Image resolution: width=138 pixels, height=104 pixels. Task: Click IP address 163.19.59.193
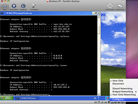coord(61,27)
